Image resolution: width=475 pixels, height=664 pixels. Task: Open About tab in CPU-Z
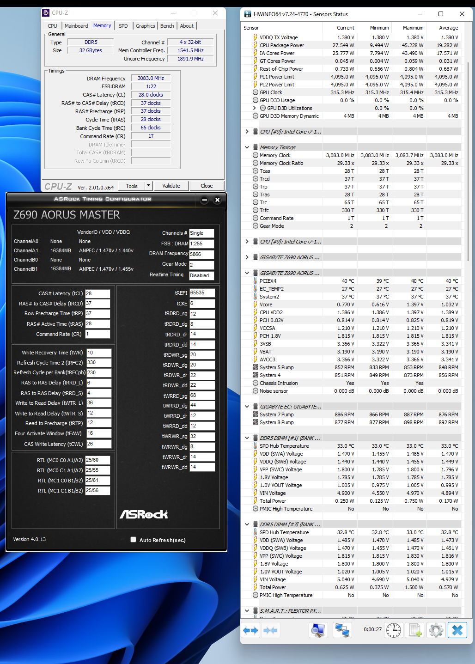coord(187,26)
